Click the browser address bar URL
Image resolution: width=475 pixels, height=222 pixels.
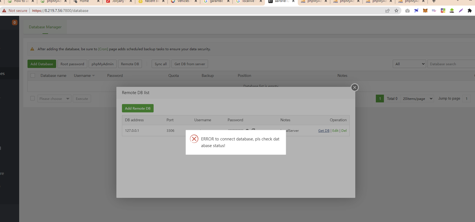(60, 11)
